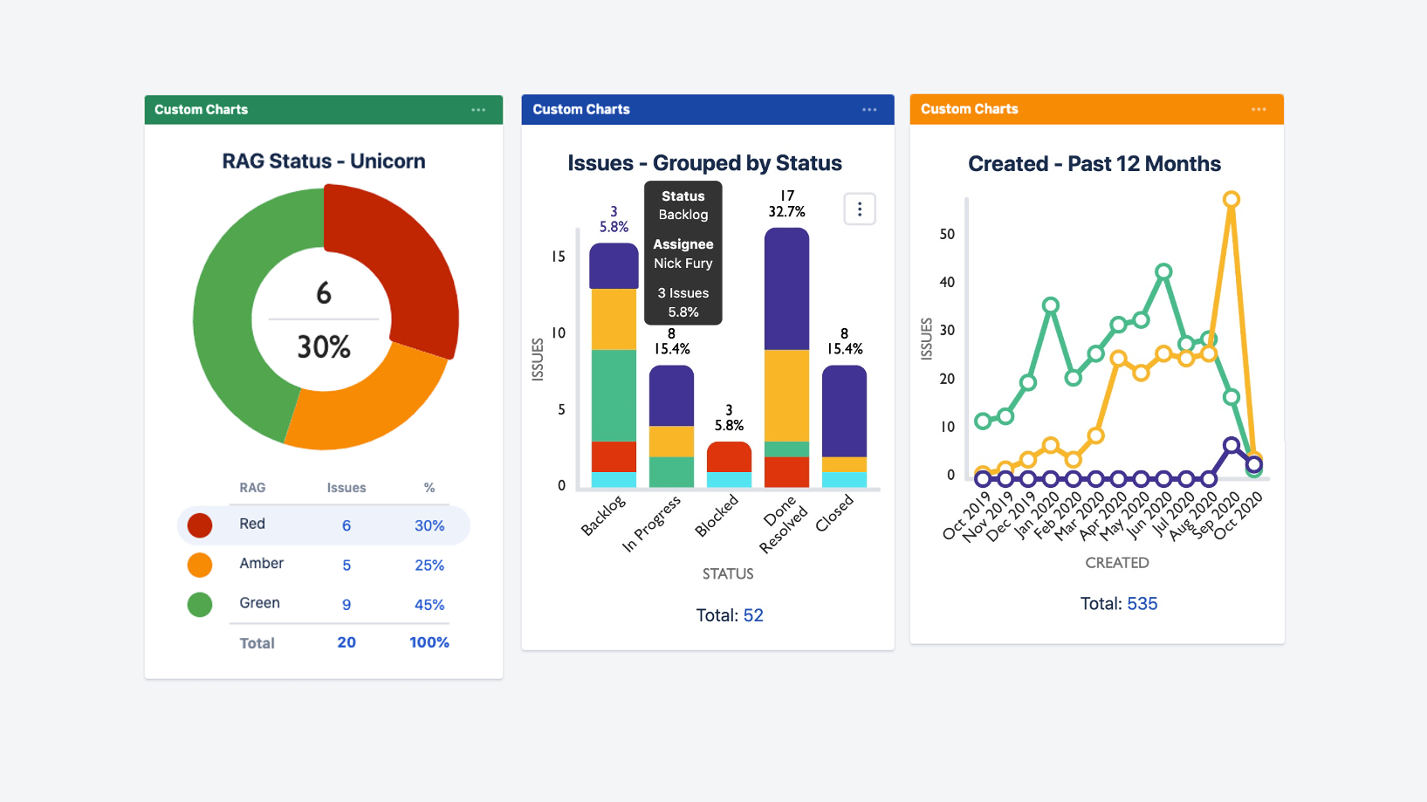Open the orange Created chart's ellipsis menu

click(1259, 108)
